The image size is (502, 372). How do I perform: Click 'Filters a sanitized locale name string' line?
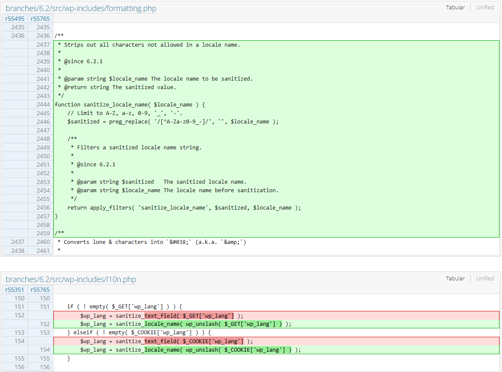coord(136,147)
